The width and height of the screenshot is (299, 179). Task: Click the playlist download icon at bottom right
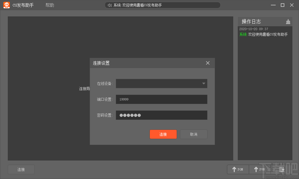point(281,169)
